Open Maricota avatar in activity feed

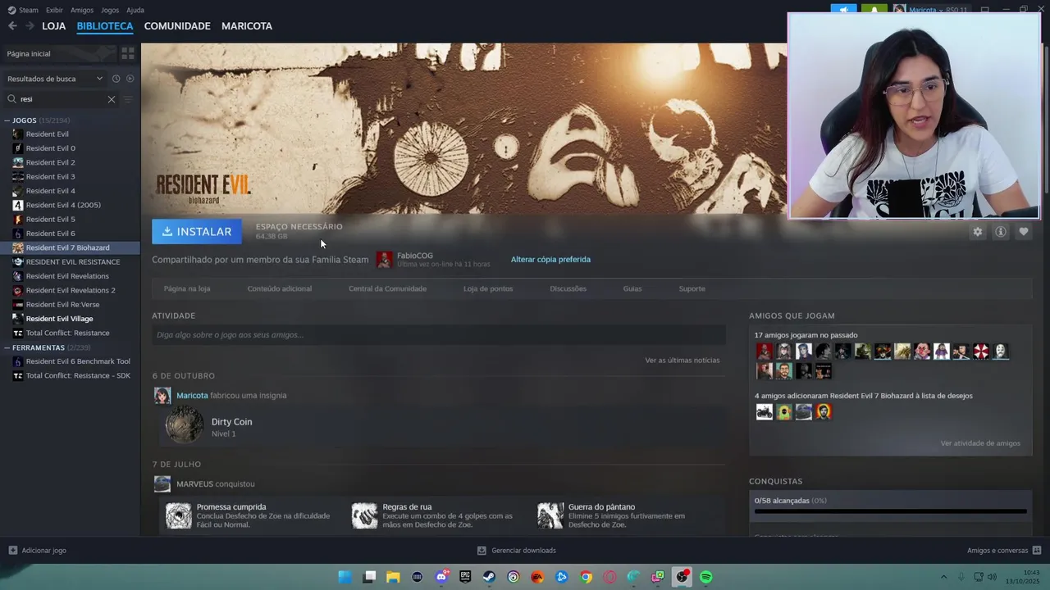pos(162,396)
